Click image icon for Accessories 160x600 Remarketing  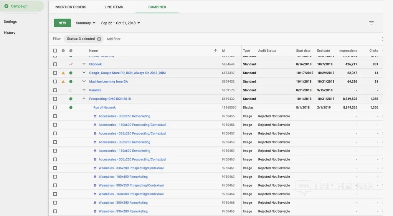(95, 151)
